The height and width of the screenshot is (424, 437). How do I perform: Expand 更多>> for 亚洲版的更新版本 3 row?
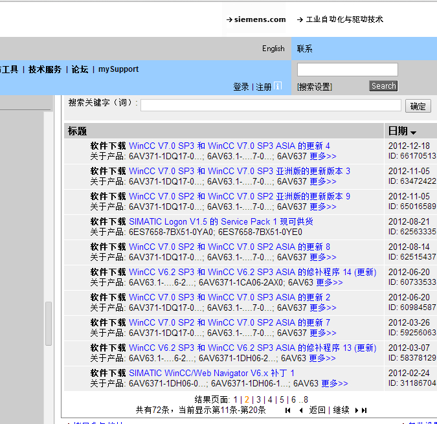click(x=323, y=182)
